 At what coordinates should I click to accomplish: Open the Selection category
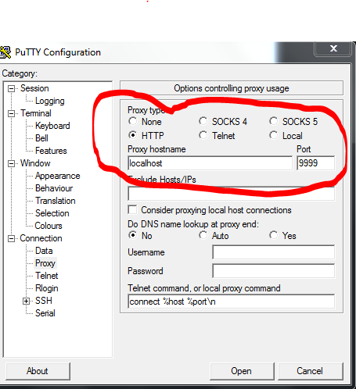tap(52, 213)
